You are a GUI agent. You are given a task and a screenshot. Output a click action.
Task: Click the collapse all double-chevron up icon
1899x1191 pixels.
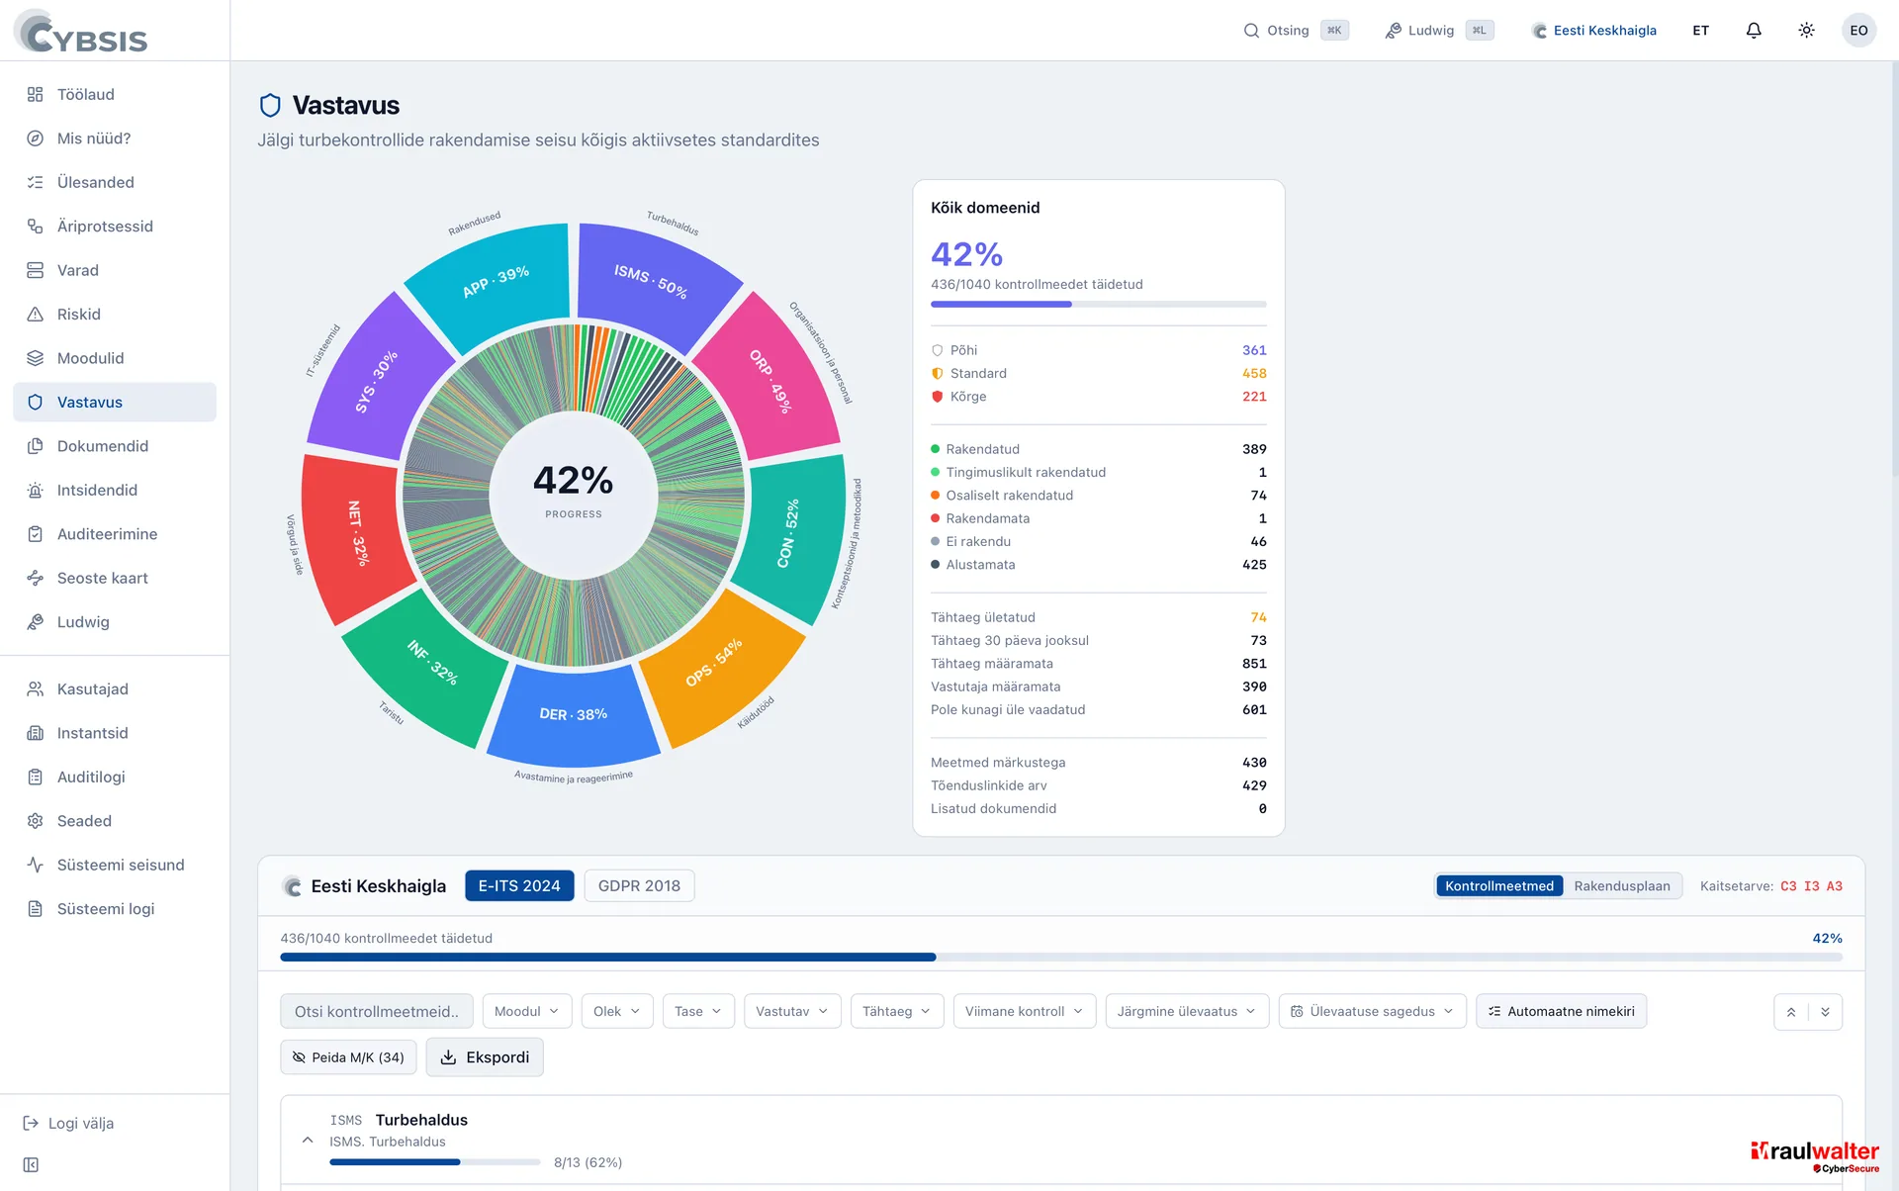[1791, 1012]
